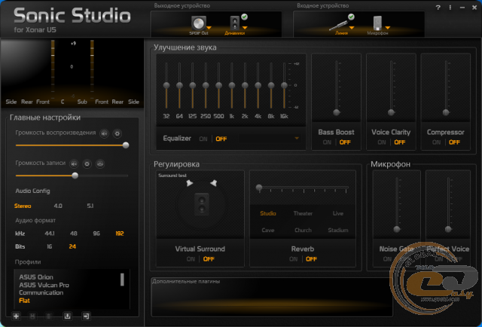482x327 pixels.
Task: Import a profile with download-arrow icon
Action: [67, 316]
